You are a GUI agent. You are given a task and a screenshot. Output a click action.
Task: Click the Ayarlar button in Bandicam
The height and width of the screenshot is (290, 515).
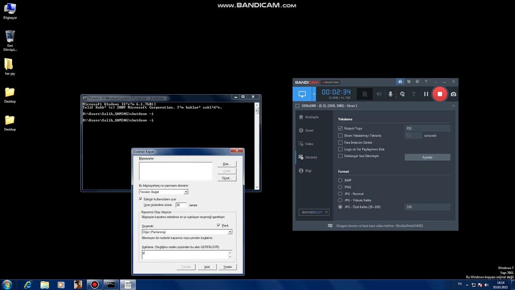click(427, 157)
